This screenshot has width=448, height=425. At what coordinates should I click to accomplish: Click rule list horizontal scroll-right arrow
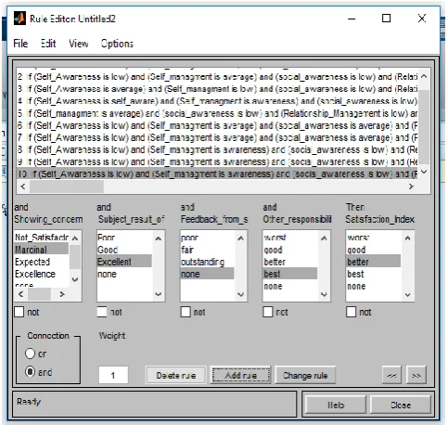tap(411, 187)
